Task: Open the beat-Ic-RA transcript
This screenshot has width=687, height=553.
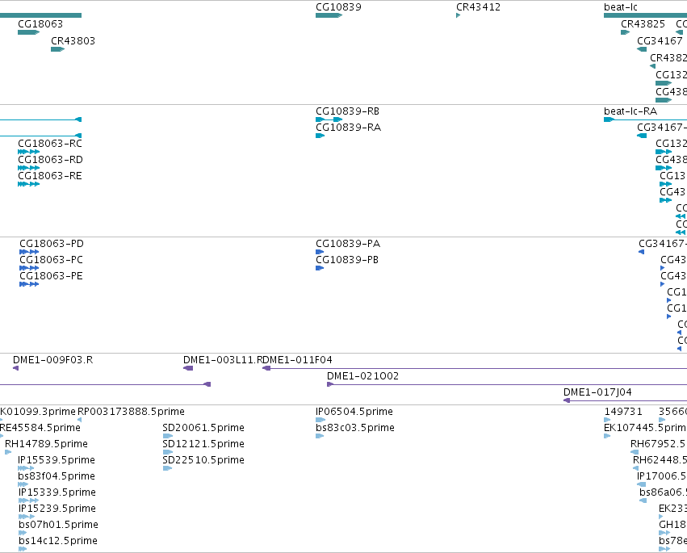Action: [630, 111]
